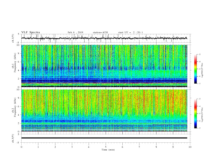Click the "-7" tick on ch.1 colorbar
Image resolution: width=214 pixels, height=165 pixels.
[199, 84]
